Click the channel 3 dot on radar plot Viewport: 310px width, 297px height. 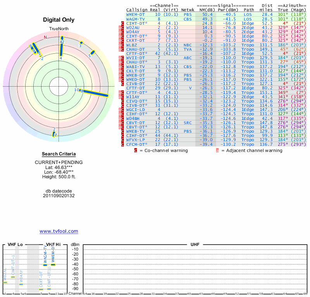(81, 43)
